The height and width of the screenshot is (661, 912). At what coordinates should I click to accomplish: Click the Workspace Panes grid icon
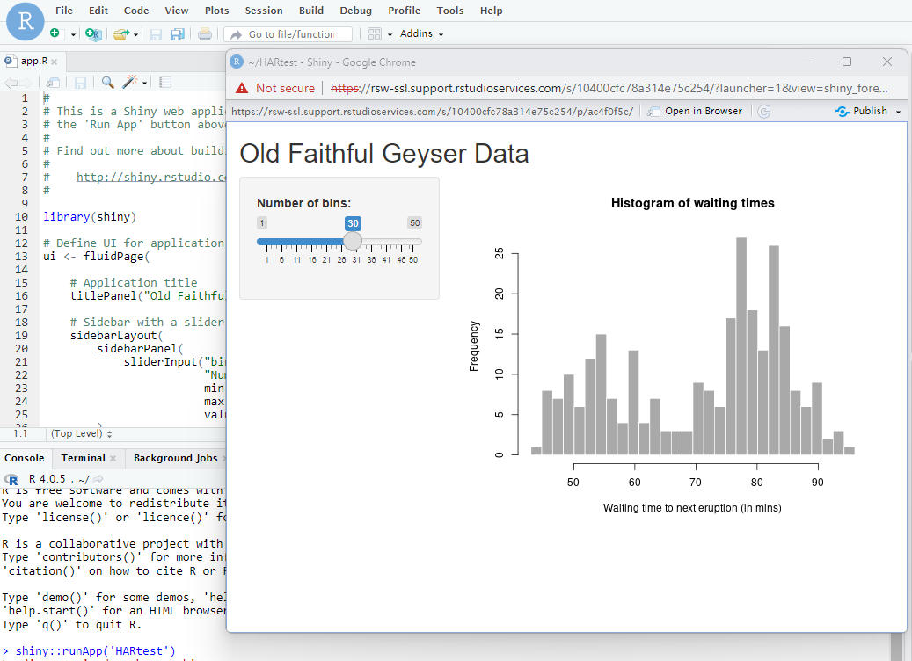375,34
